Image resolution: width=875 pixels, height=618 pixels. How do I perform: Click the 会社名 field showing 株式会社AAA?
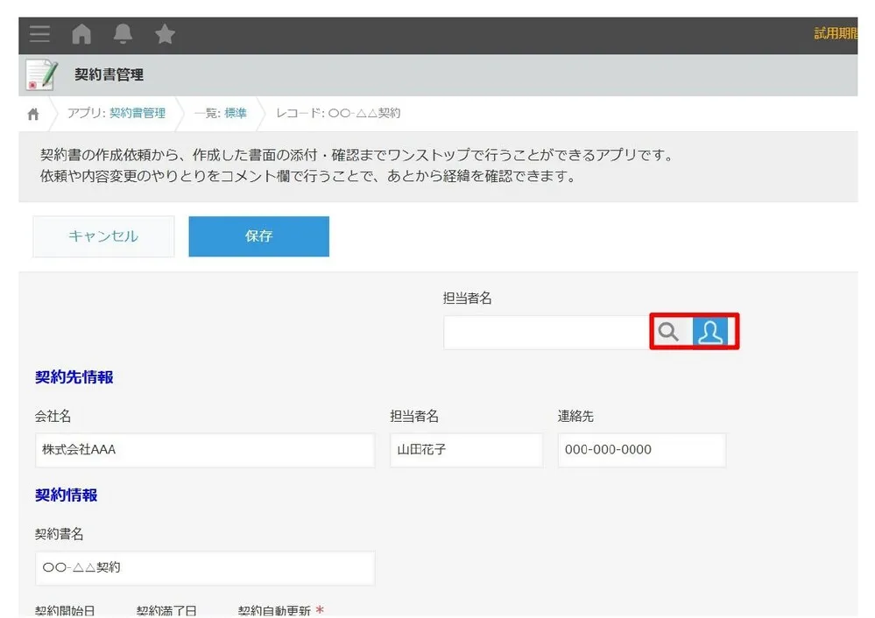click(x=204, y=450)
